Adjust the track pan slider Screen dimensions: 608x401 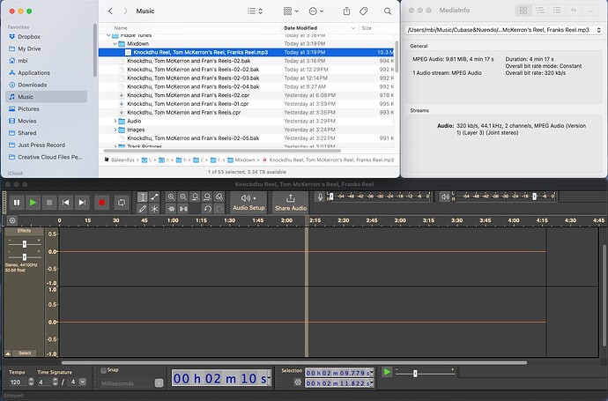click(25, 256)
